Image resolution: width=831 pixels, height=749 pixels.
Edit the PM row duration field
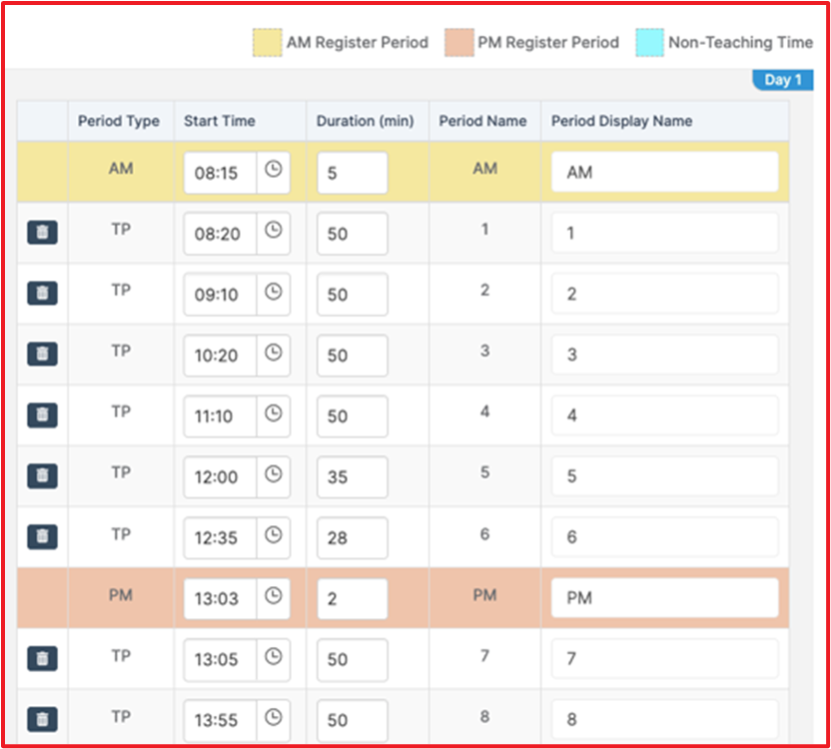pyautogui.click(x=353, y=599)
